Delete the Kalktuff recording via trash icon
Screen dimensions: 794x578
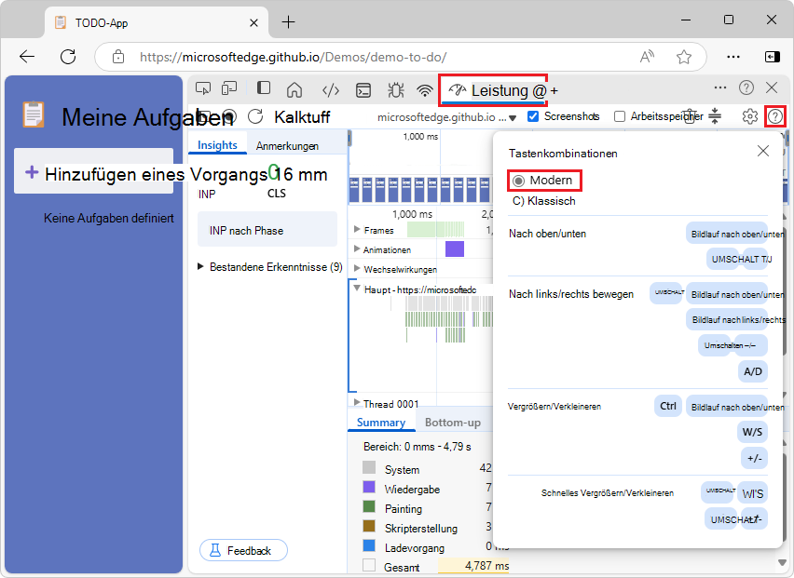pos(690,114)
